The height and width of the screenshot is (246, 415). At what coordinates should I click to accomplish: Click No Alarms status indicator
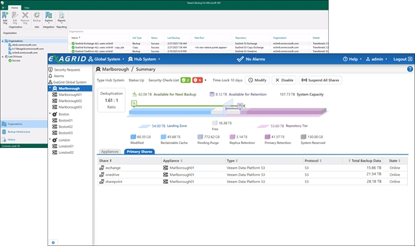click(251, 59)
